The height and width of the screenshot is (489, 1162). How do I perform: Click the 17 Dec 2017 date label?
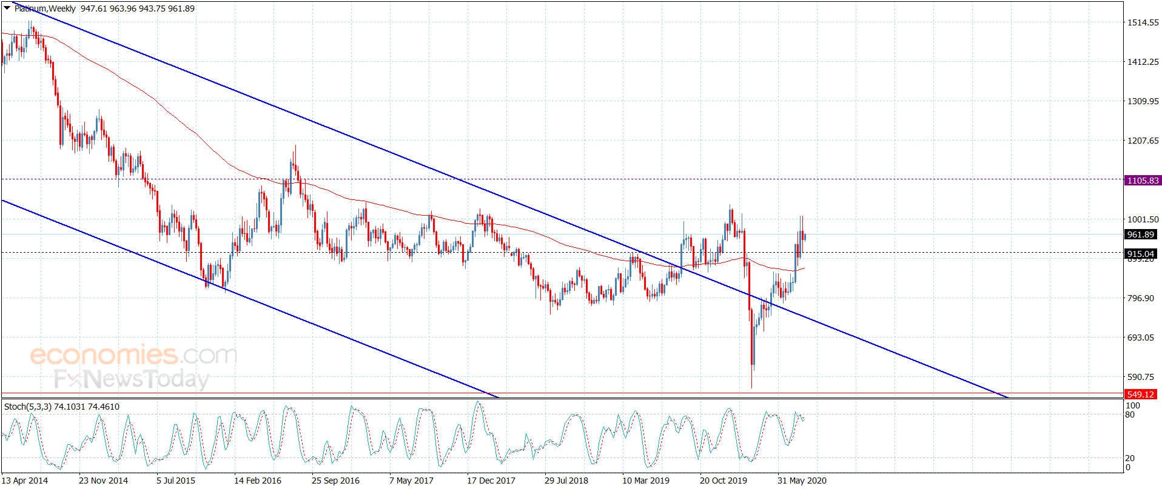pos(491,481)
